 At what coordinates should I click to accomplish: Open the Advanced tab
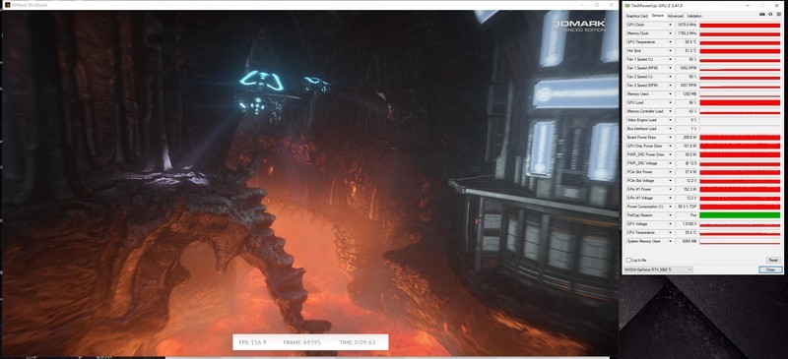click(x=676, y=16)
